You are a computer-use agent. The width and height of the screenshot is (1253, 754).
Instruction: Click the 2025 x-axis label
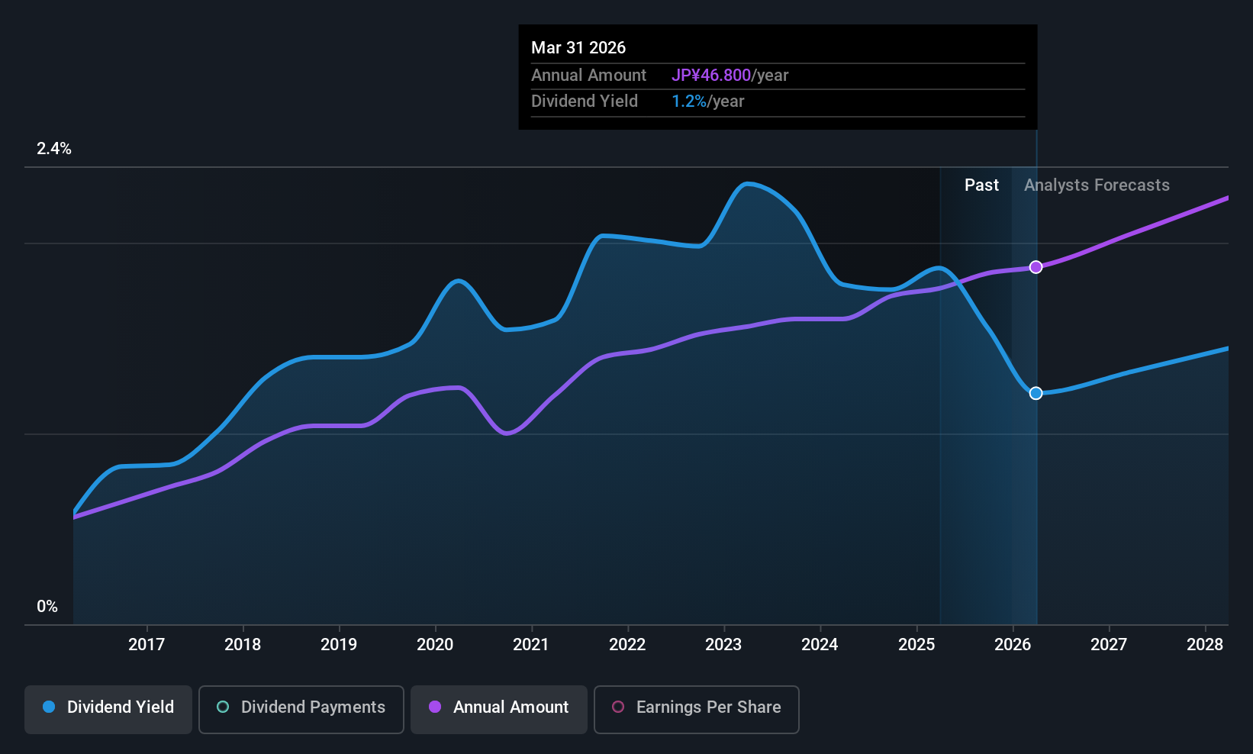click(916, 645)
